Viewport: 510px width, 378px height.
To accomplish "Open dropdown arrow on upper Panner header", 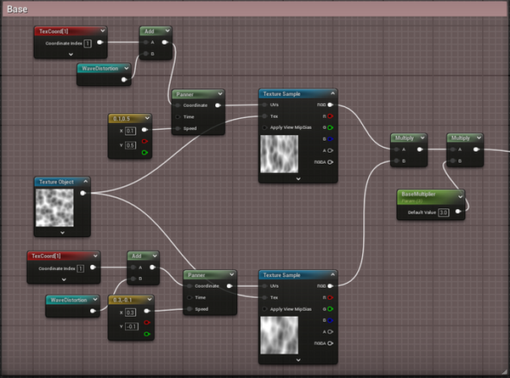I will 220,94.
